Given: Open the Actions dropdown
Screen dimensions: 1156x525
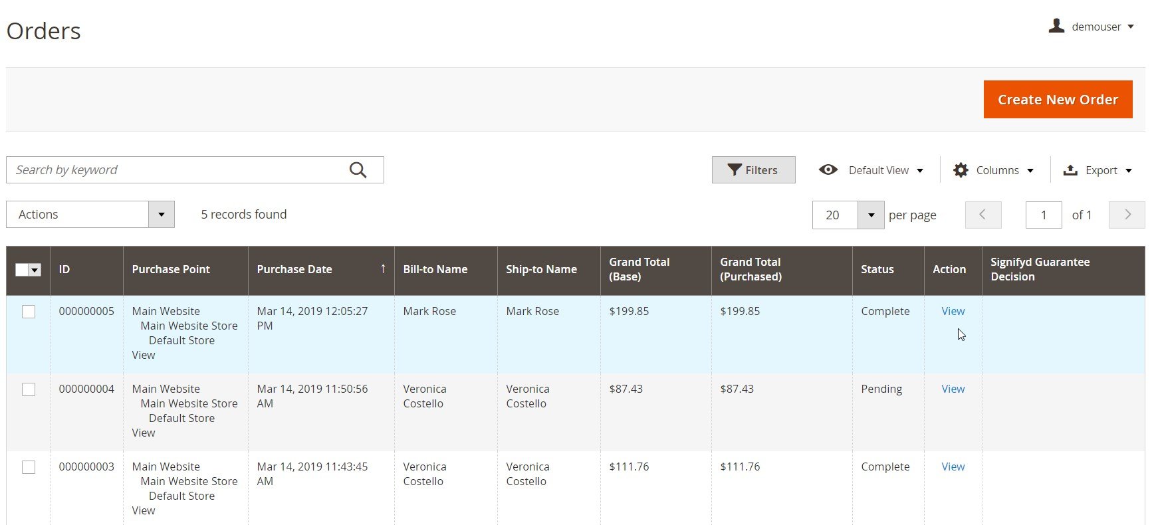Looking at the screenshot, I should coord(90,215).
